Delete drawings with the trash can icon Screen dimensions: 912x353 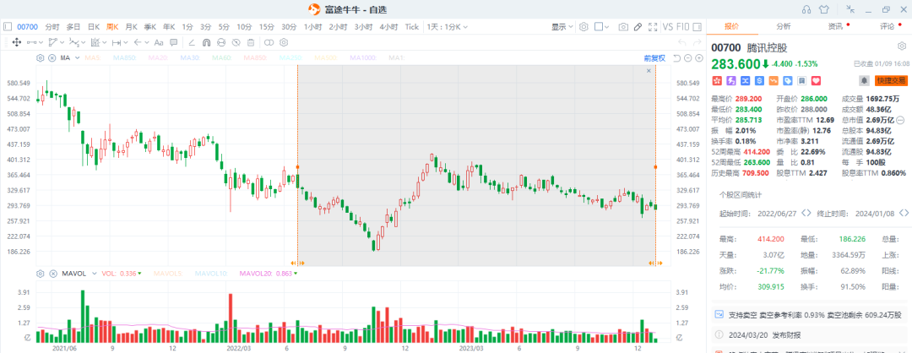251,42
